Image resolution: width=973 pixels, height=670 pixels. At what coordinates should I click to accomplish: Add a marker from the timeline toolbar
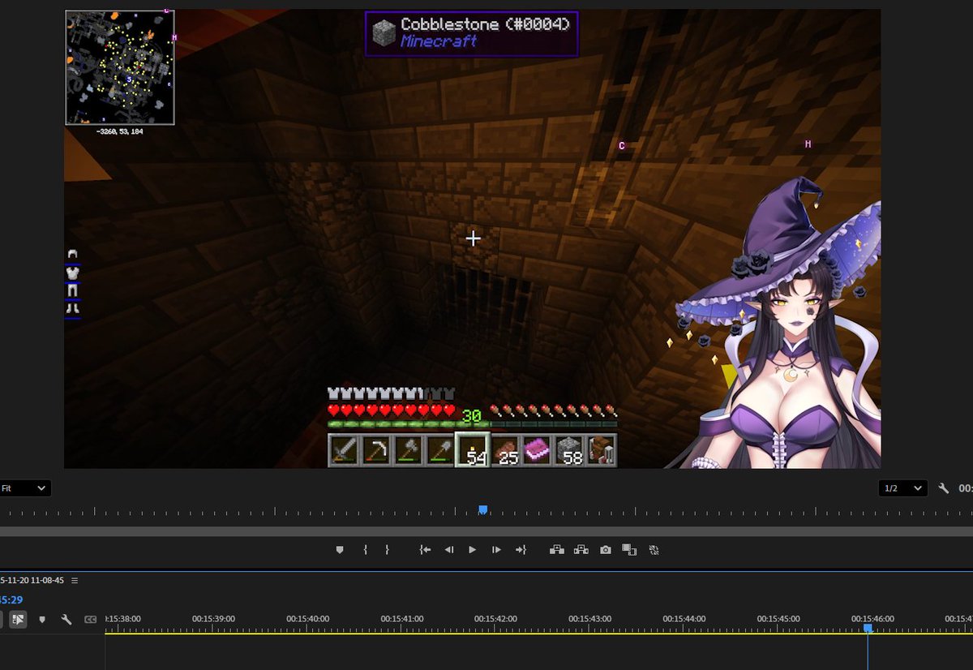click(x=42, y=620)
